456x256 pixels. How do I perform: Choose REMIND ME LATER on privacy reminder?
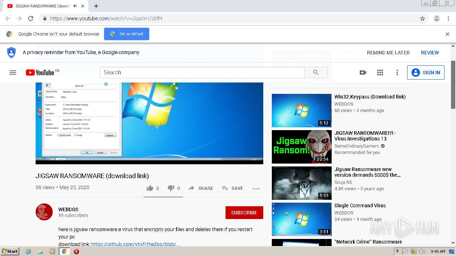pyautogui.click(x=388, y=53)
